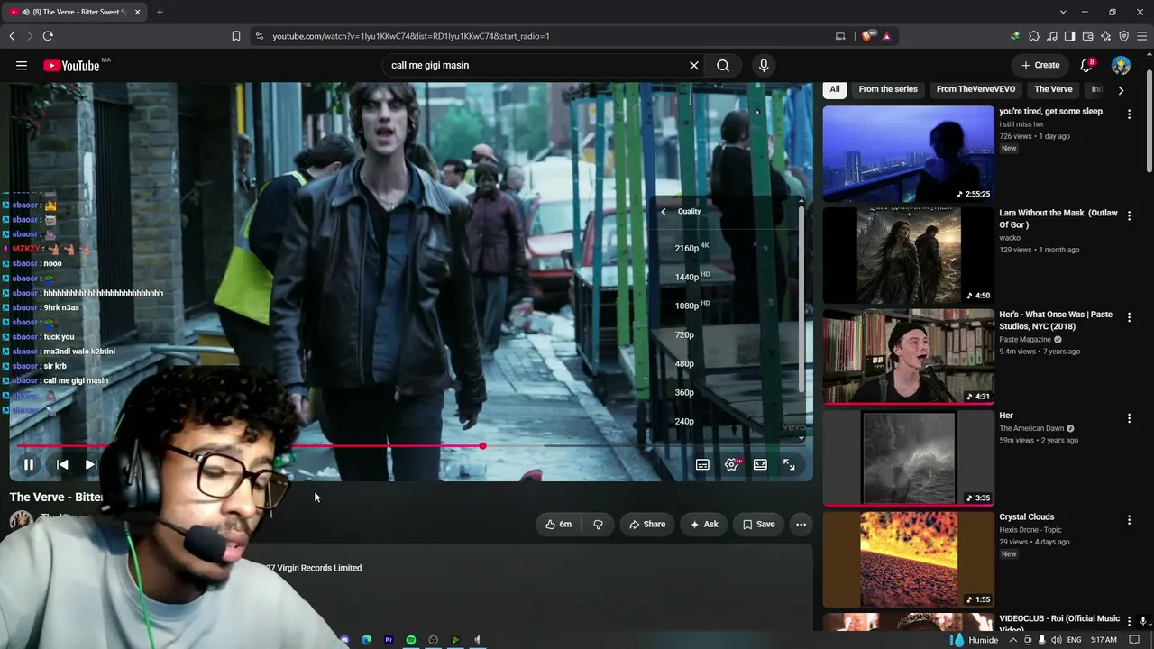Open media playlist music icon

[x=1052, y=36]
